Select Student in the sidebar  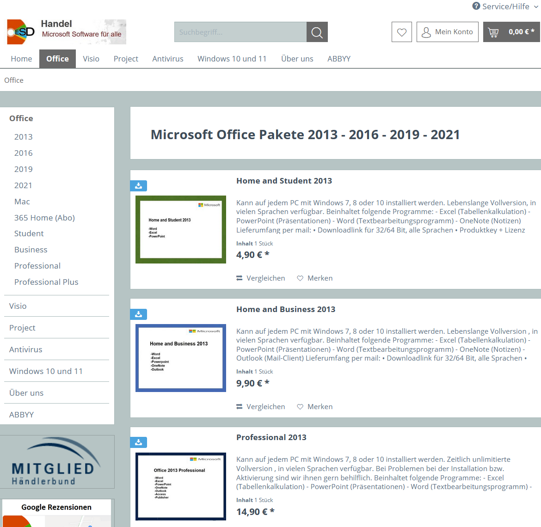29,234
